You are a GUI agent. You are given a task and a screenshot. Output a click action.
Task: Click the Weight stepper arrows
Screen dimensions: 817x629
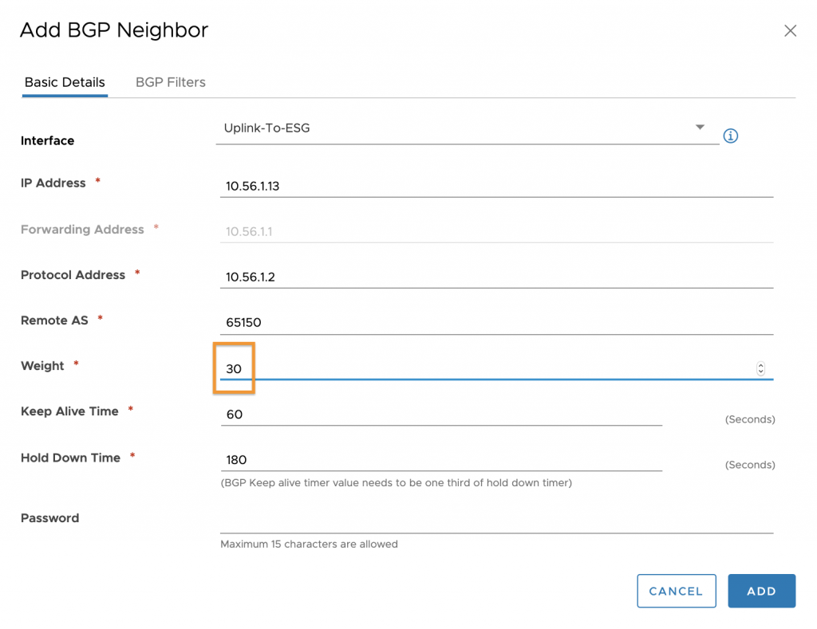(760, 368)
